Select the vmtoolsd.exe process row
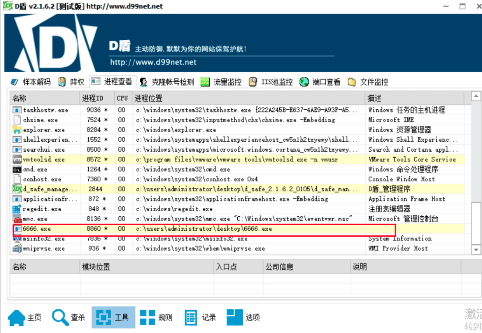The image size is (482, 333). point(238,159)
